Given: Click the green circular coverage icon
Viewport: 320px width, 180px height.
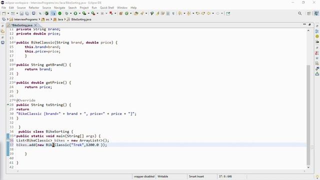Looking at the screenshot, I should point(60,13).
